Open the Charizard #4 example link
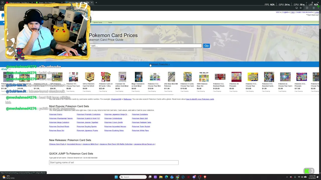This screenshot has width=321, height=180. 116,99
